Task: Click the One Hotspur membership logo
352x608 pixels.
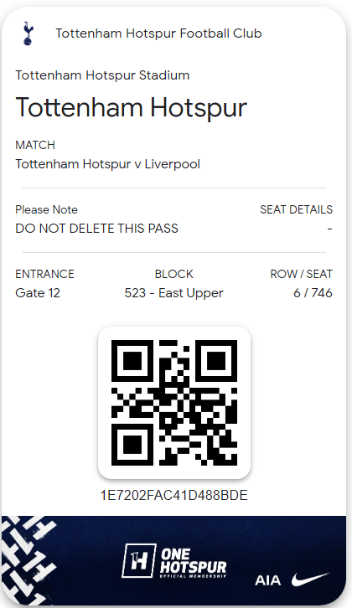Action: click(x=173, y=561)
